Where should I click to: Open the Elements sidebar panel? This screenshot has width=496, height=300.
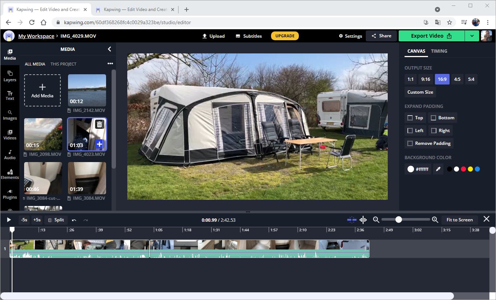point(10,174)
